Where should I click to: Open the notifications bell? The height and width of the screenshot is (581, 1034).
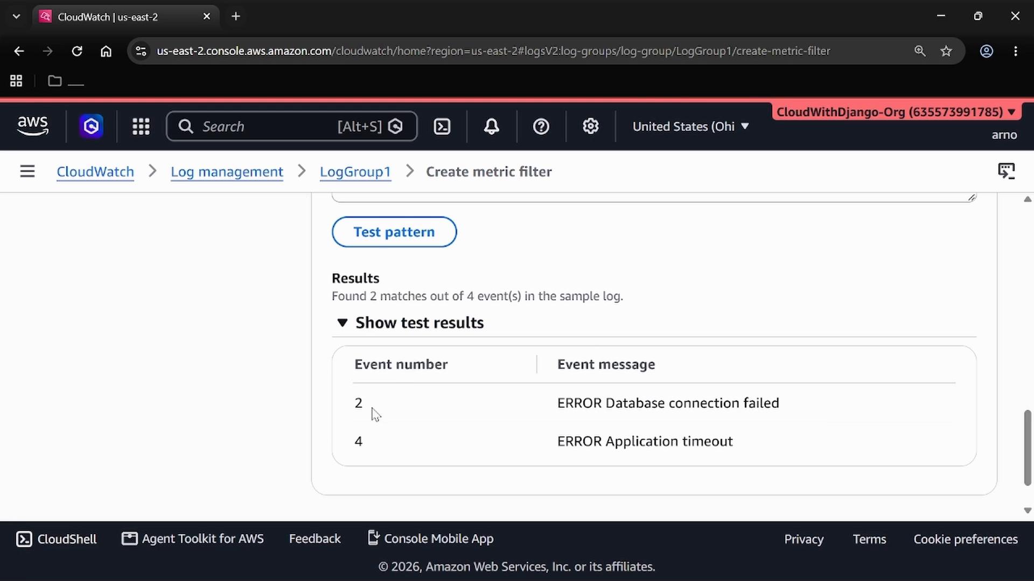click(x=491, y=126)
